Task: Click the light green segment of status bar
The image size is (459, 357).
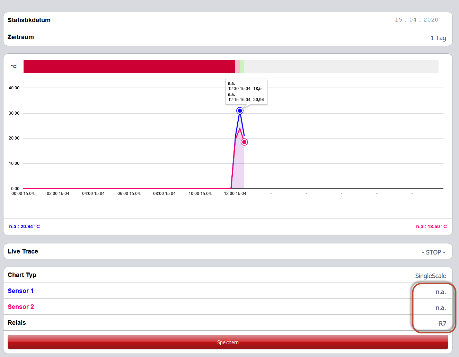Action: (x=242, y=66)
